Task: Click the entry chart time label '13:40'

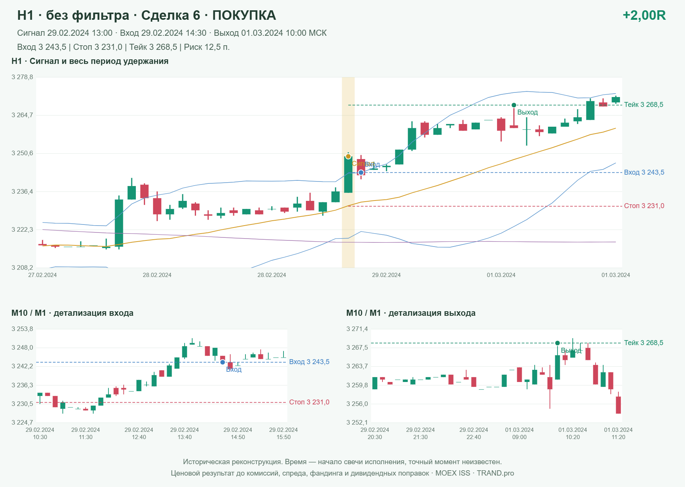Action: 185,437
